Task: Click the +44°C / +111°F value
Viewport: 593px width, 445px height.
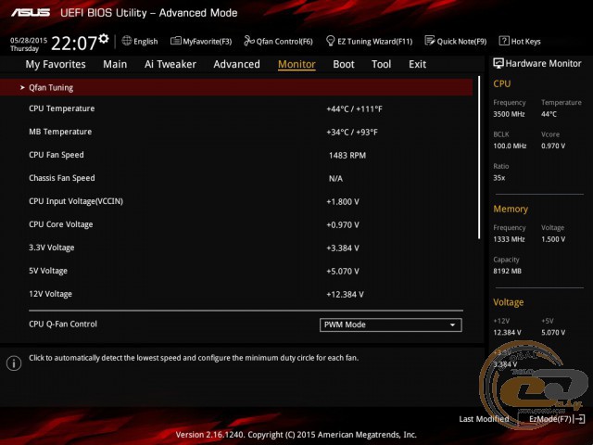Action: (x=354, y=109)
